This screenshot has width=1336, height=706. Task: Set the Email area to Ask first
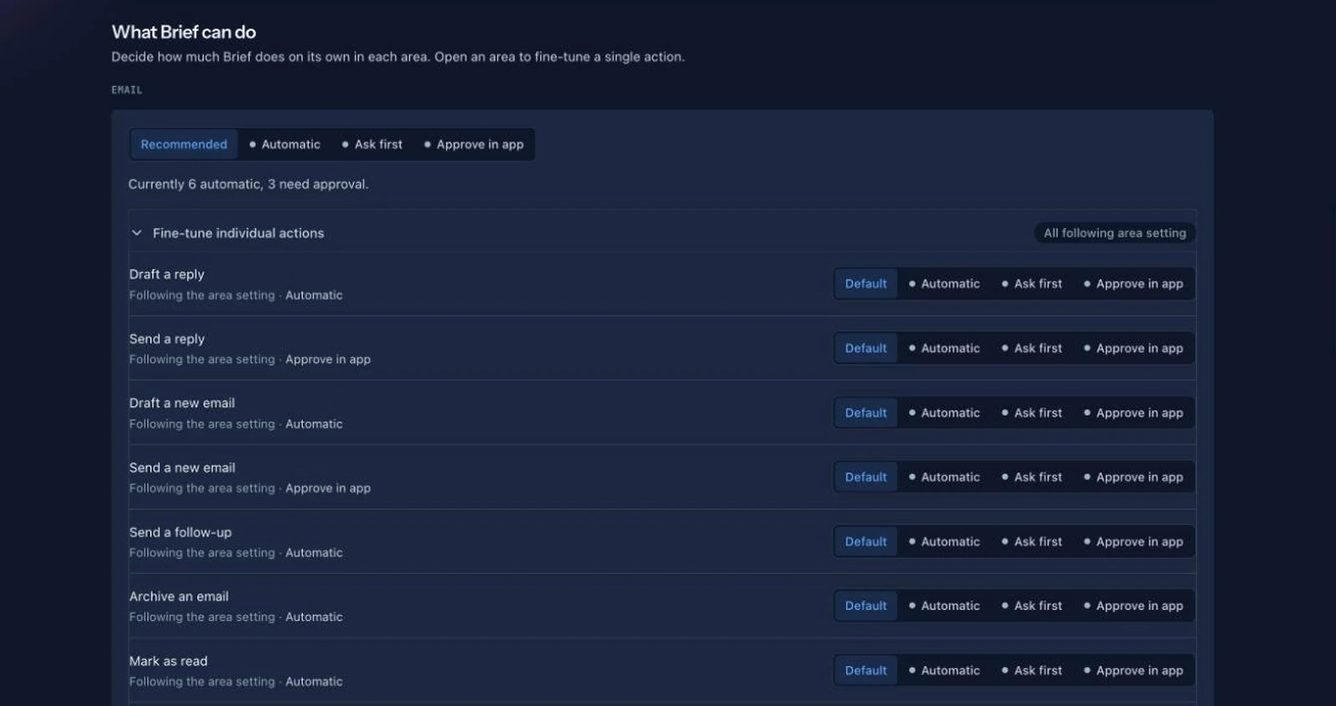(372, 145)
